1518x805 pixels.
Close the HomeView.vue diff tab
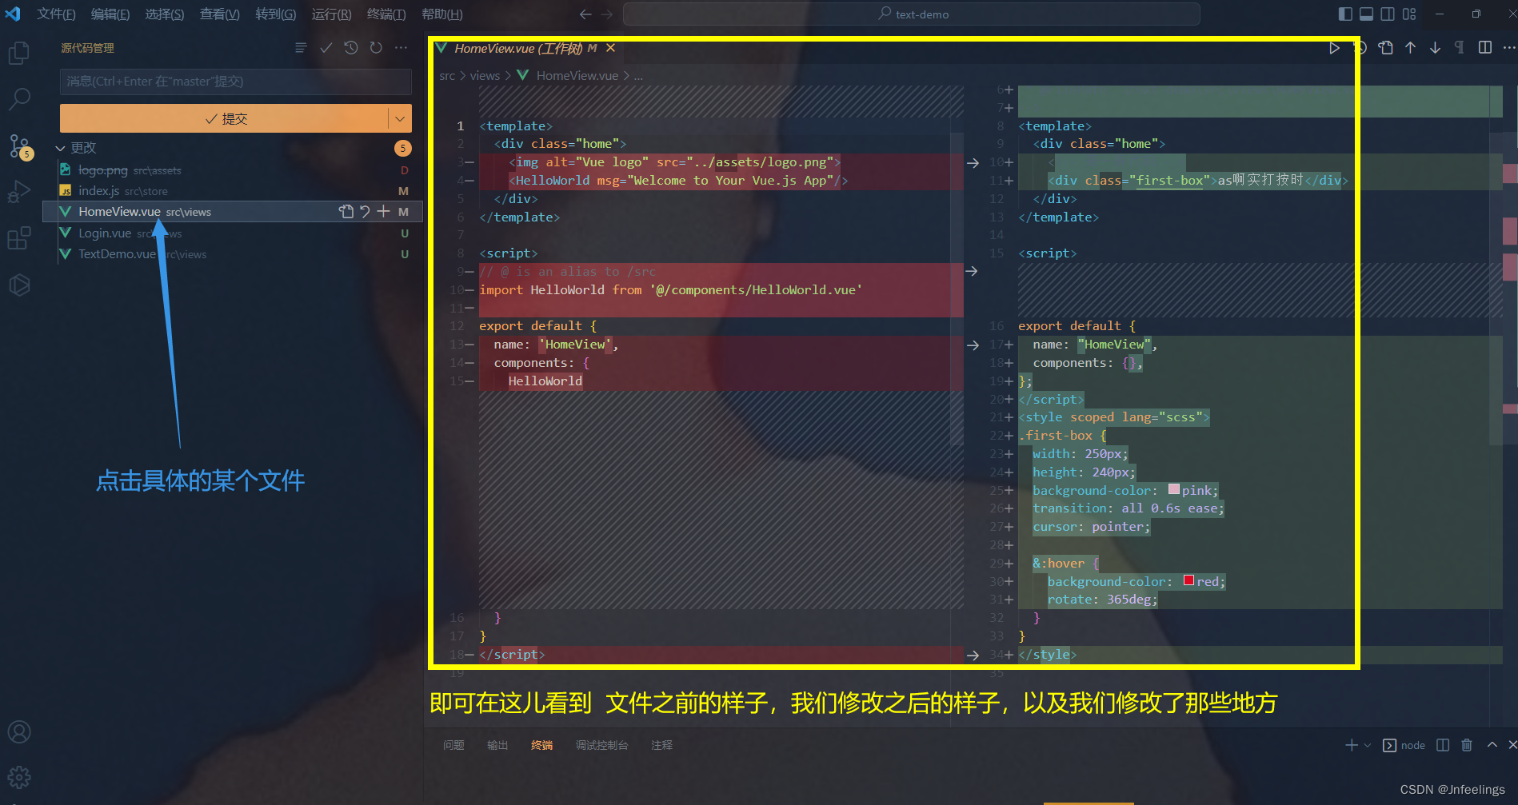[610, 48]
